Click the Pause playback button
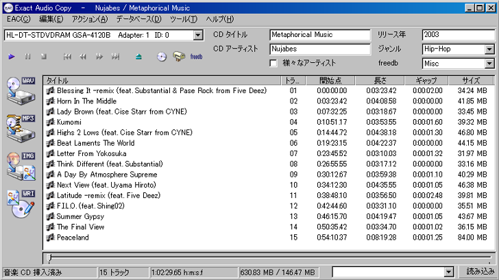Viewport: 499px width, 280px height. point(27,57)
